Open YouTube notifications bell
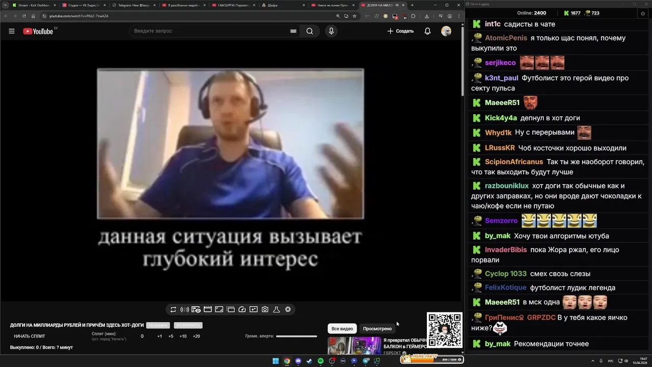652x367 pixels. [x=428, y=31]
